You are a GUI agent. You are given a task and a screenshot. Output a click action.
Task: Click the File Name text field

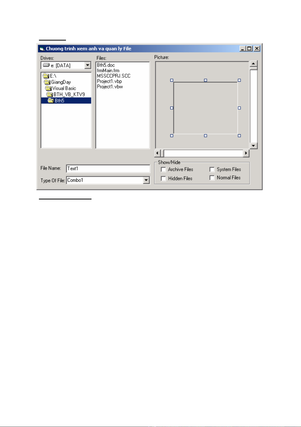click(x=108, y=169)
